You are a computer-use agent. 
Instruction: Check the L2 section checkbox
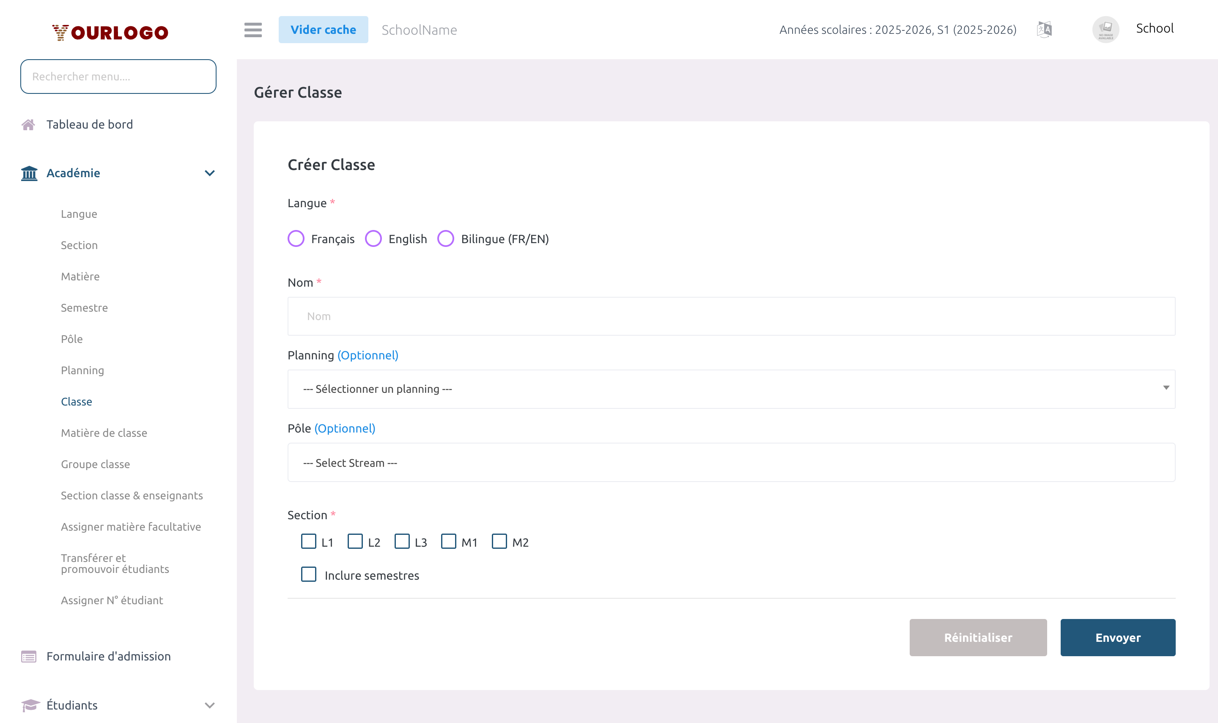355,541
